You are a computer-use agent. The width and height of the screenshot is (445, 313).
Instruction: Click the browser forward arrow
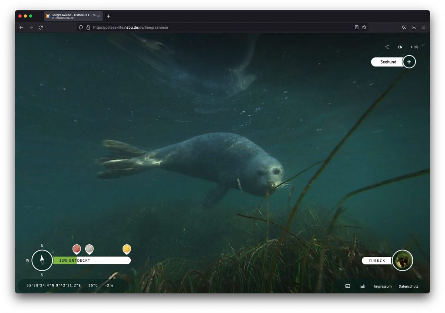click(x=31, y=27)
